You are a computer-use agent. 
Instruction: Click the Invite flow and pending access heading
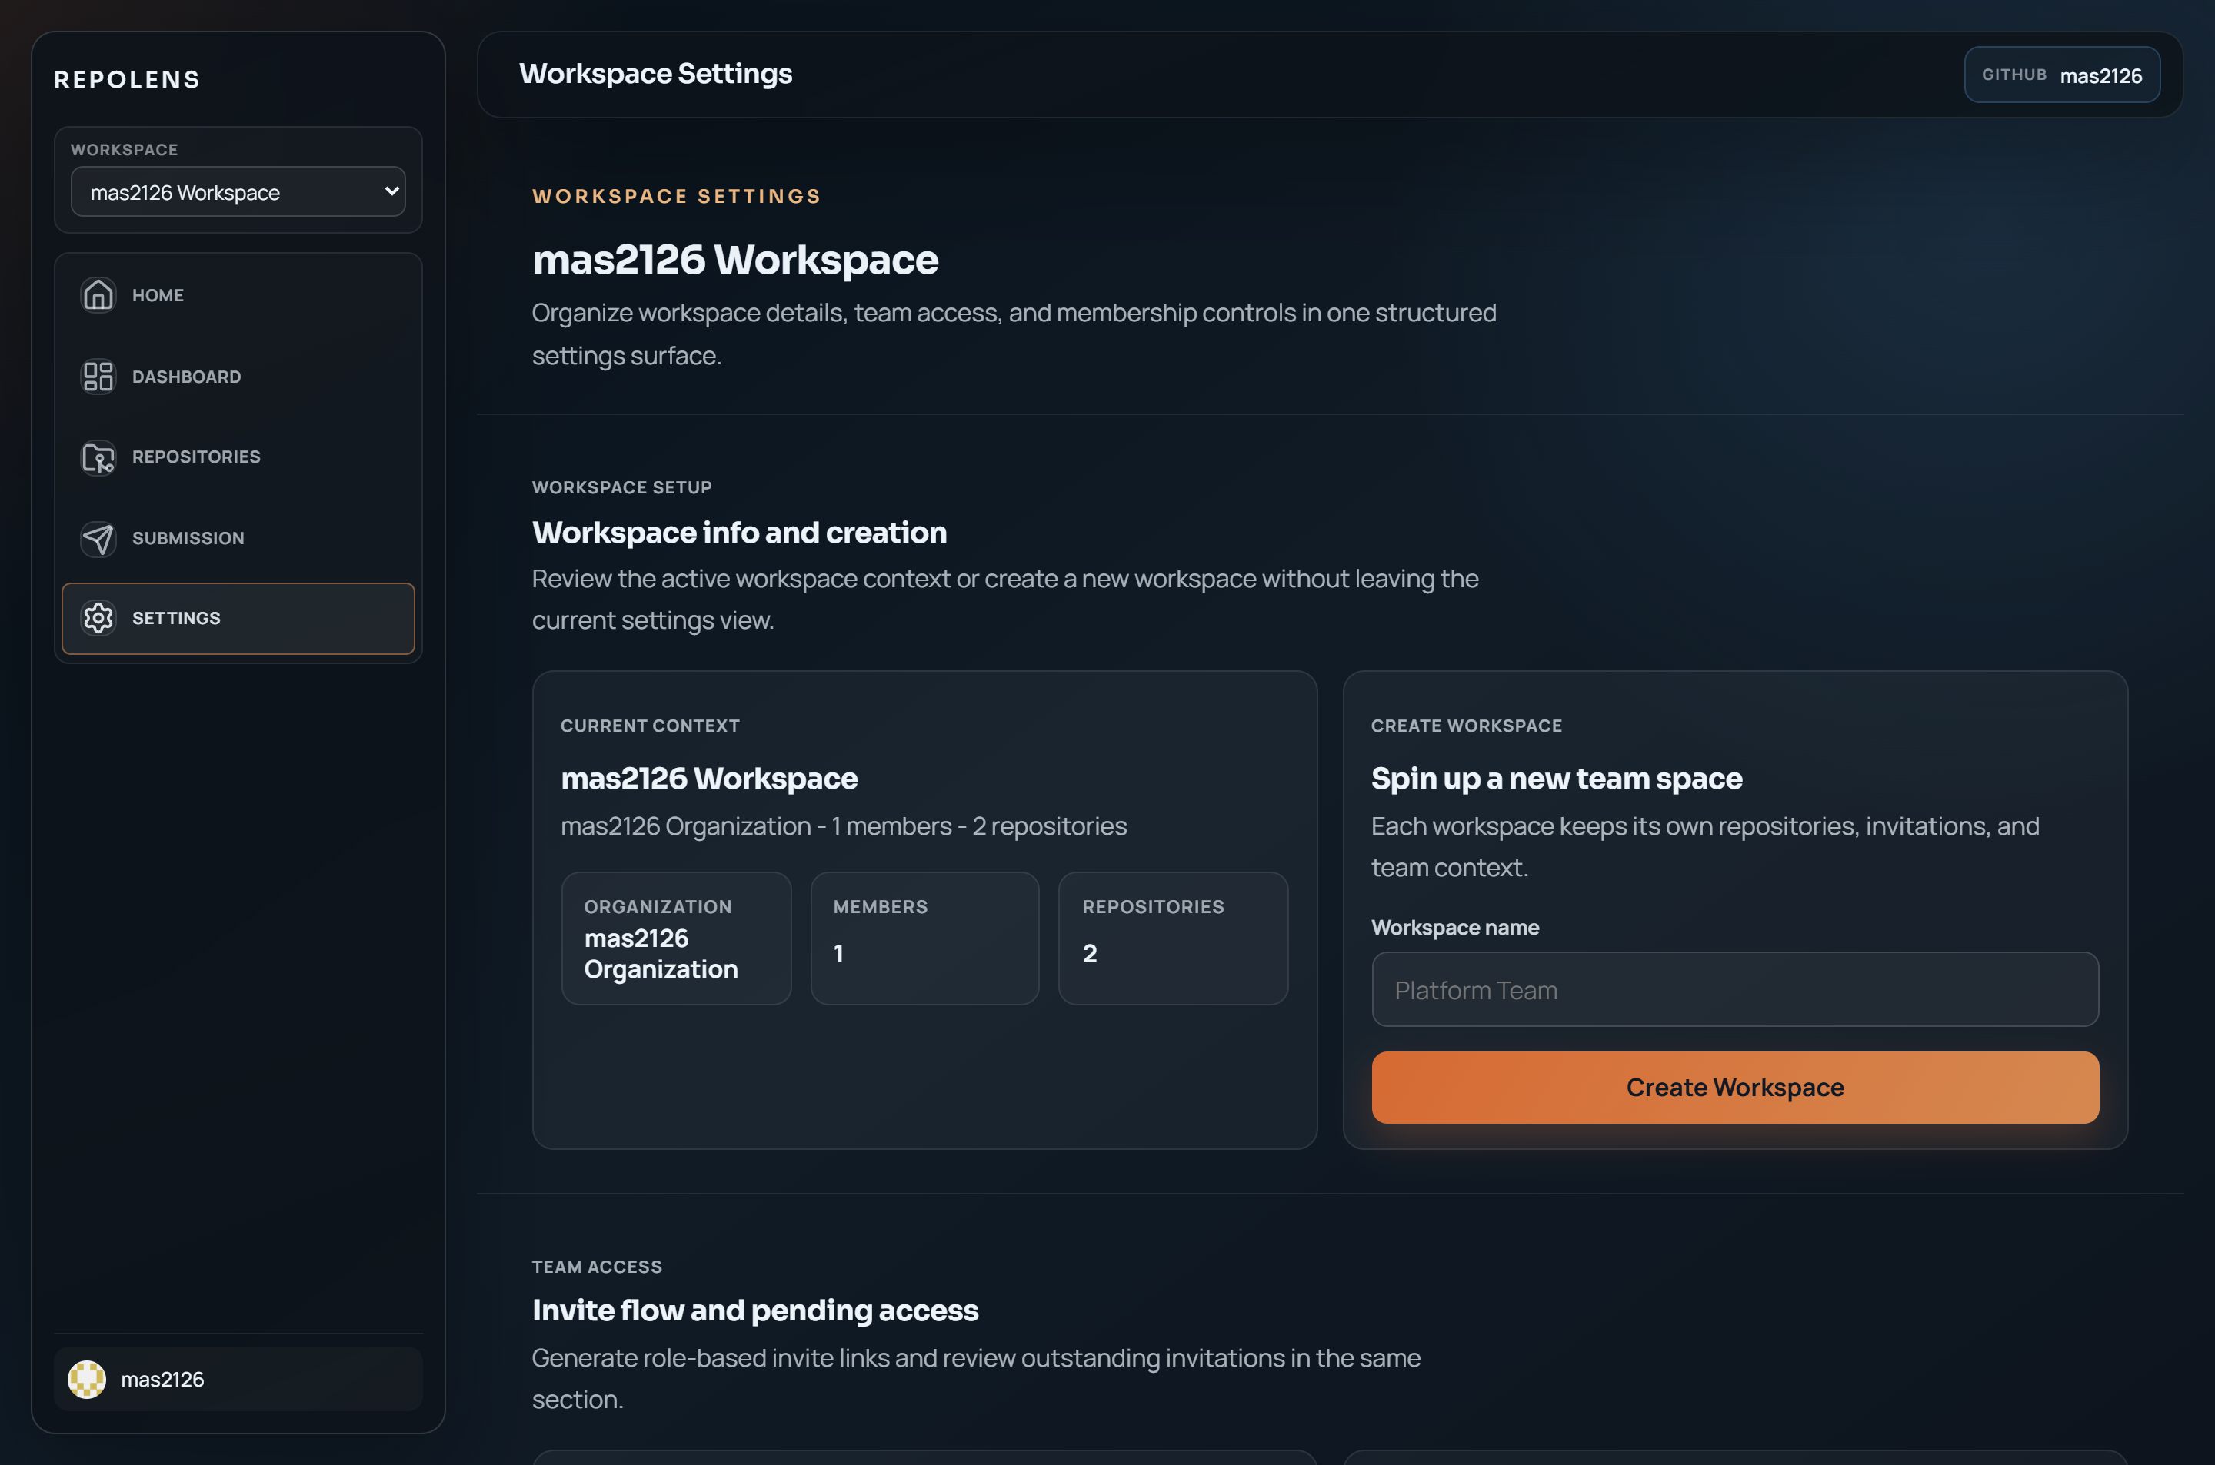coord(754,1310)
